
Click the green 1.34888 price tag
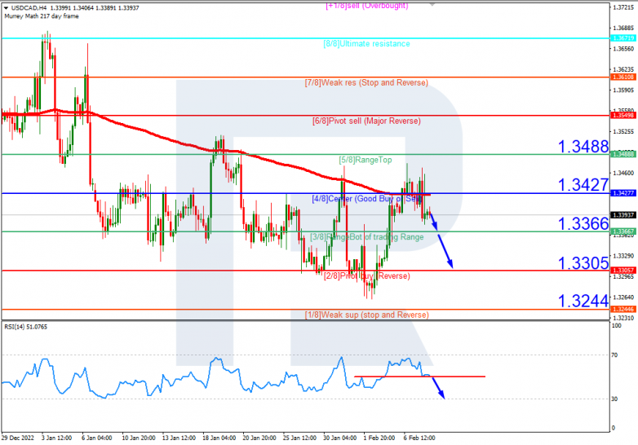[623, 154]
